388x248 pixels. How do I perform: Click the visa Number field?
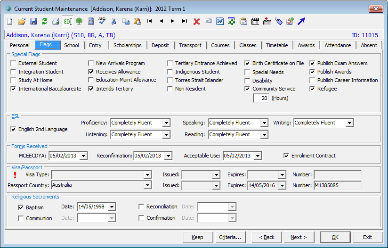tap(338, 175)
